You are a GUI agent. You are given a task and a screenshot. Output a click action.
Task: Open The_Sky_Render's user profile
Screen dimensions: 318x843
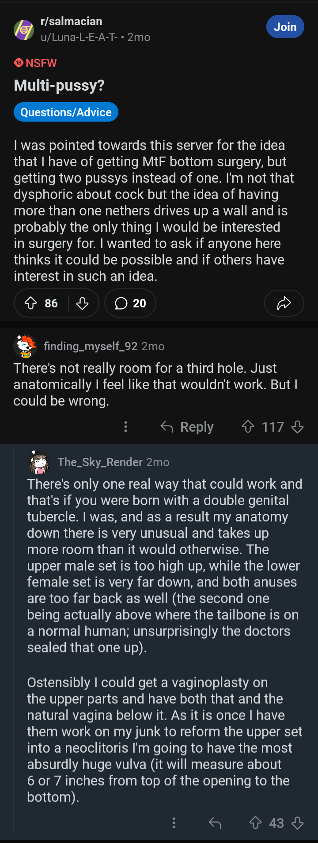point(100,462)
